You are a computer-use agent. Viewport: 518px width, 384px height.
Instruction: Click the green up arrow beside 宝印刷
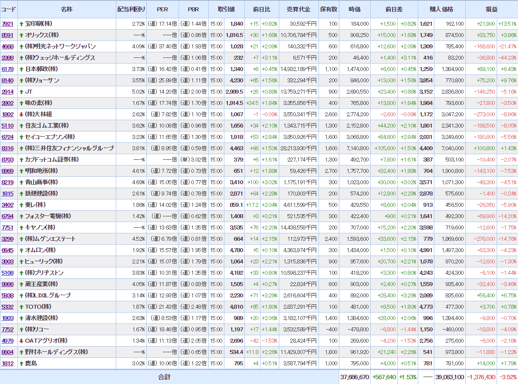tap(21, 24)
